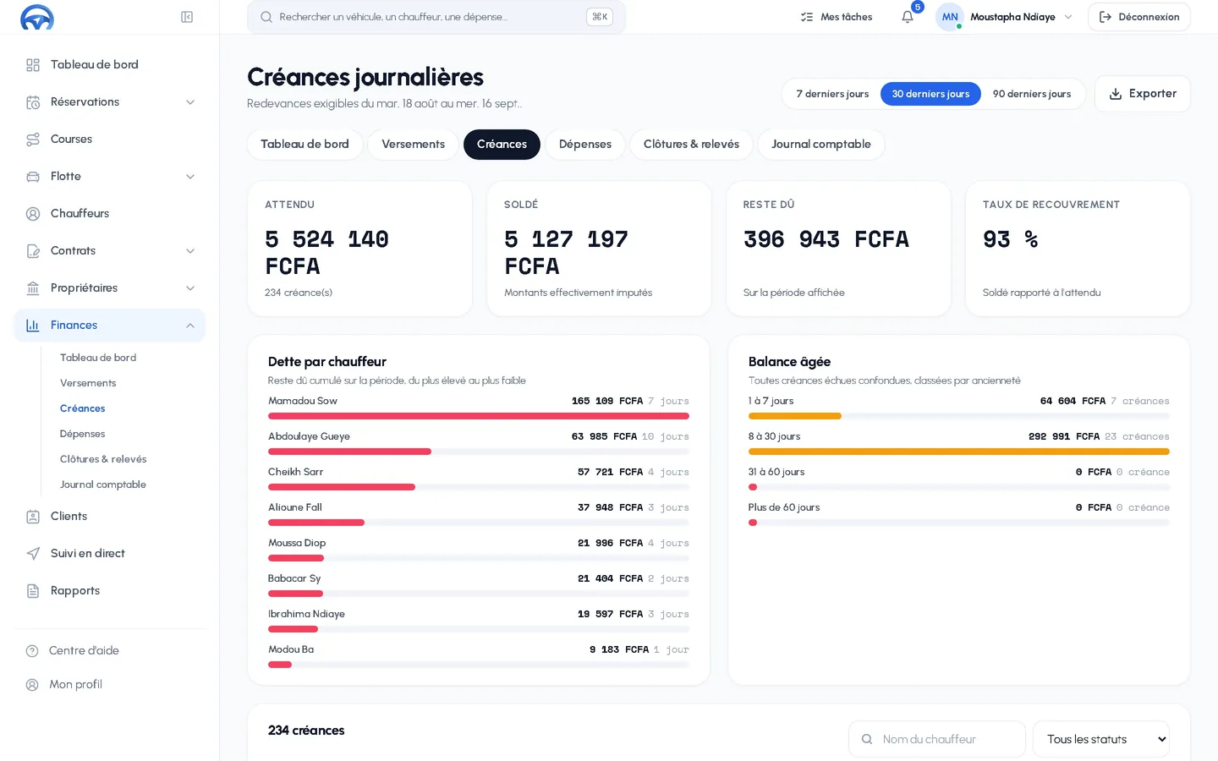This screenshot has height=761, width=1218.
Task: Click the Rapports file icon
Action: [x=33, y=591]
